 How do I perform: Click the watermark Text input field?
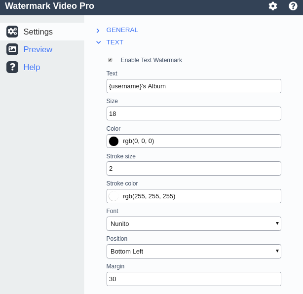[193, 86]
